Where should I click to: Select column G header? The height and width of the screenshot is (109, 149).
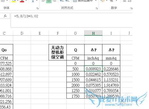click(x=75, y=33)
